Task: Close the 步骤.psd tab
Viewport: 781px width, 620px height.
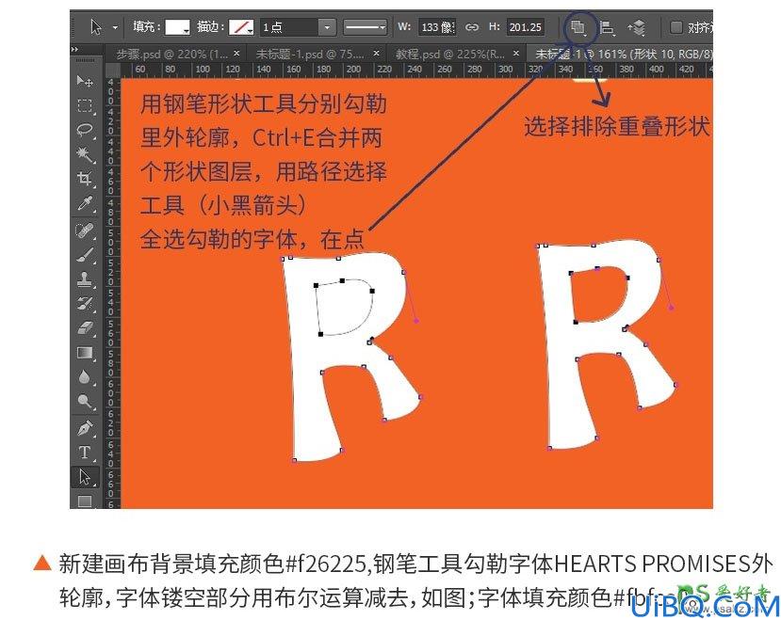Action: pos(237,53)
